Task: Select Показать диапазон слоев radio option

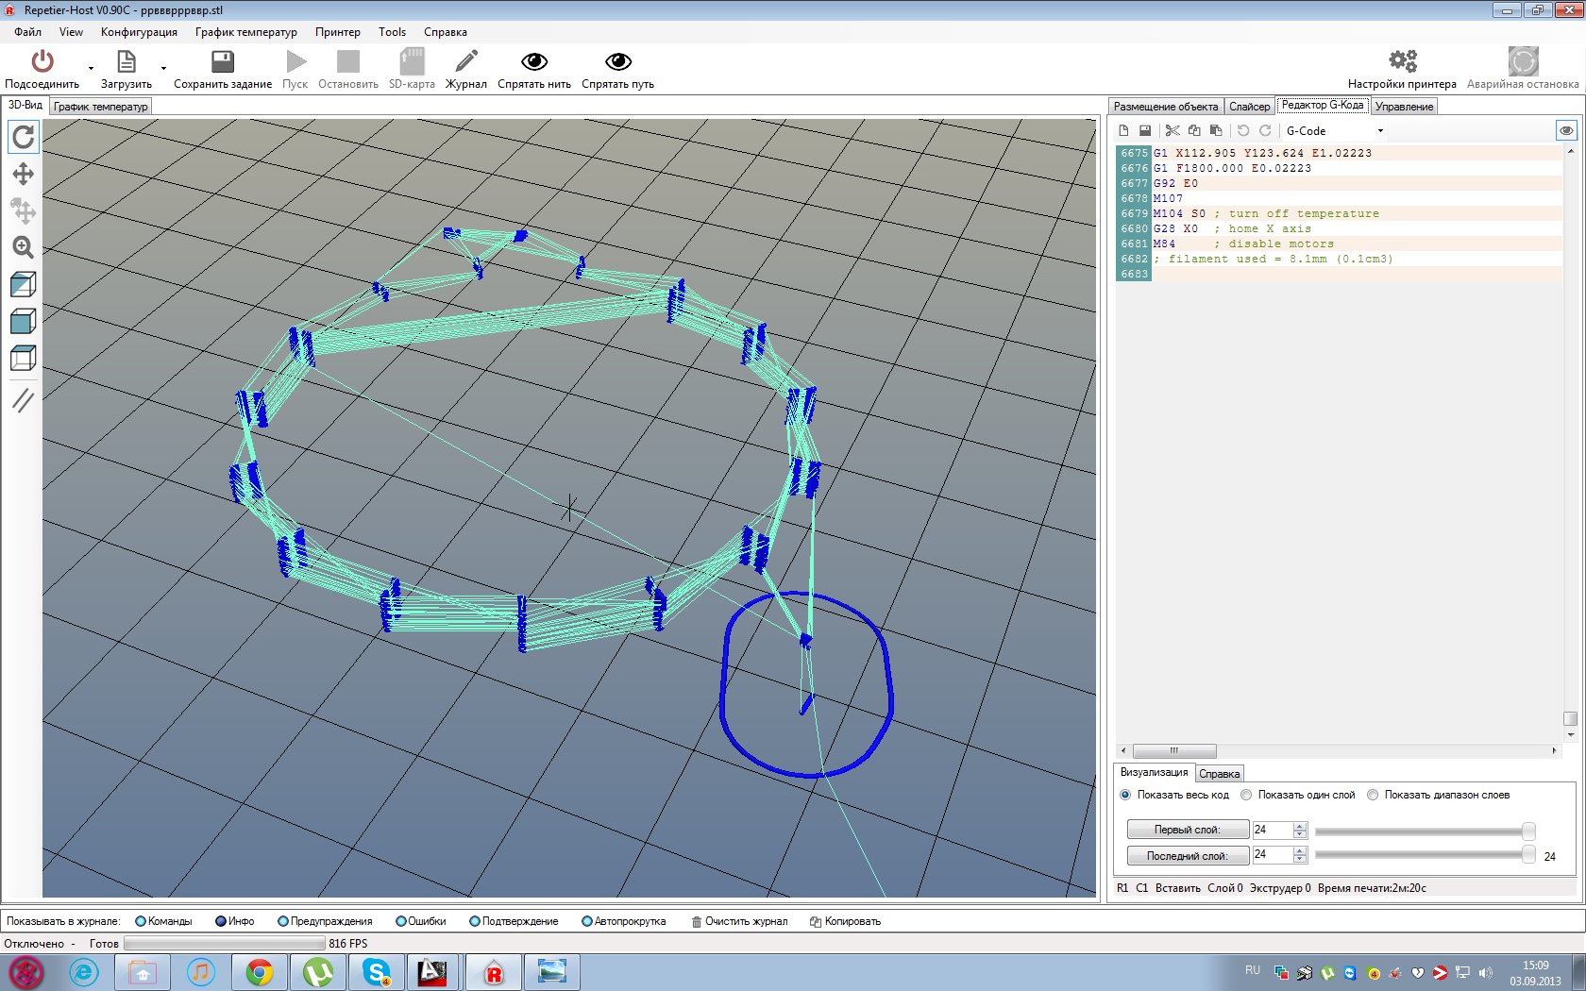Action: tap(1373, 795)
